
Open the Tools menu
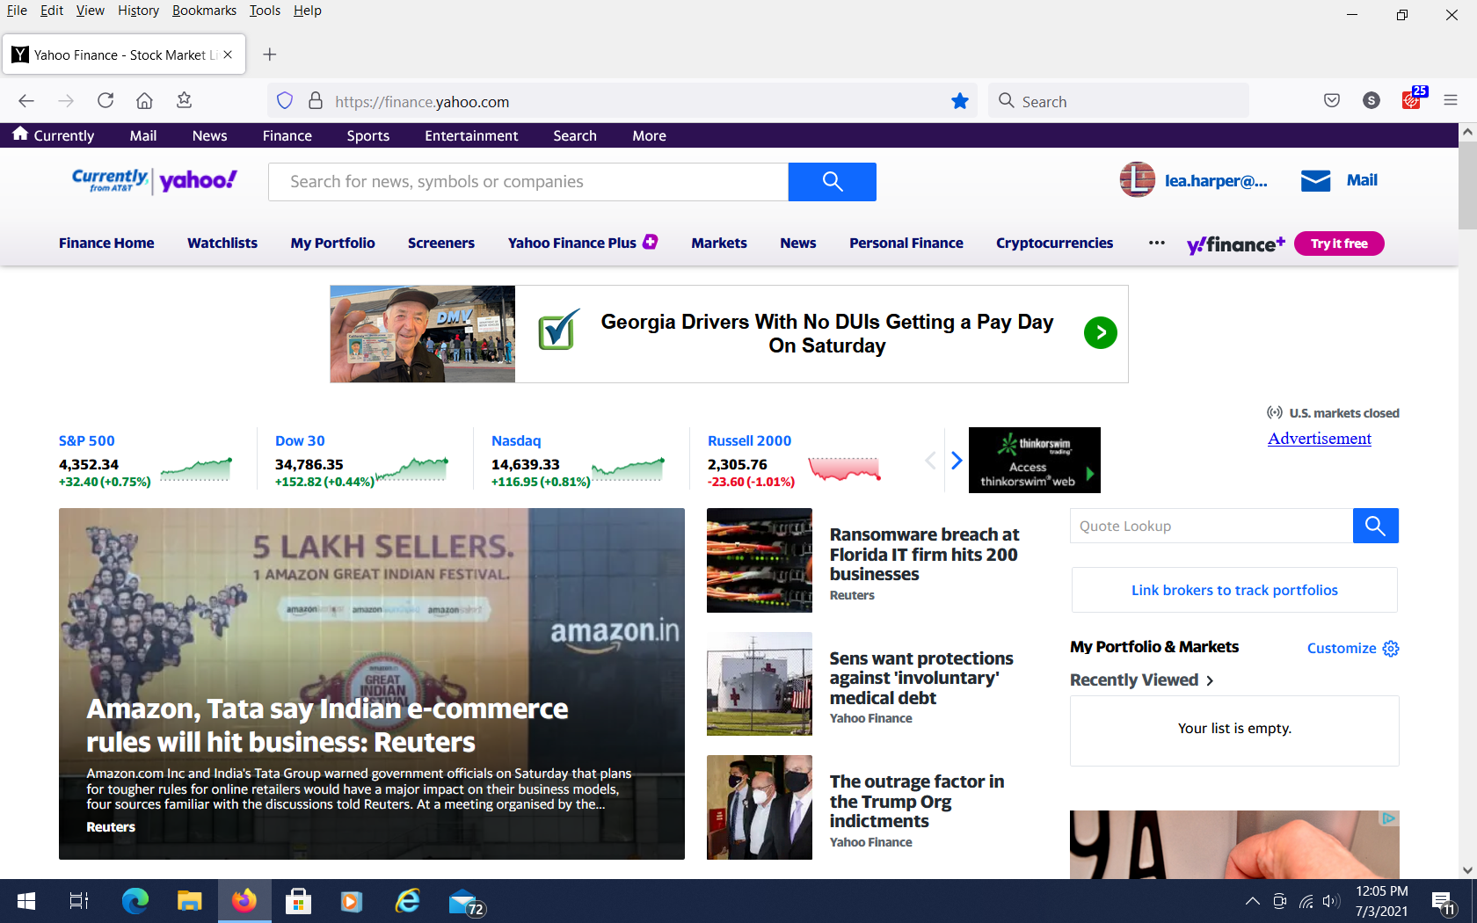[265, 11]
